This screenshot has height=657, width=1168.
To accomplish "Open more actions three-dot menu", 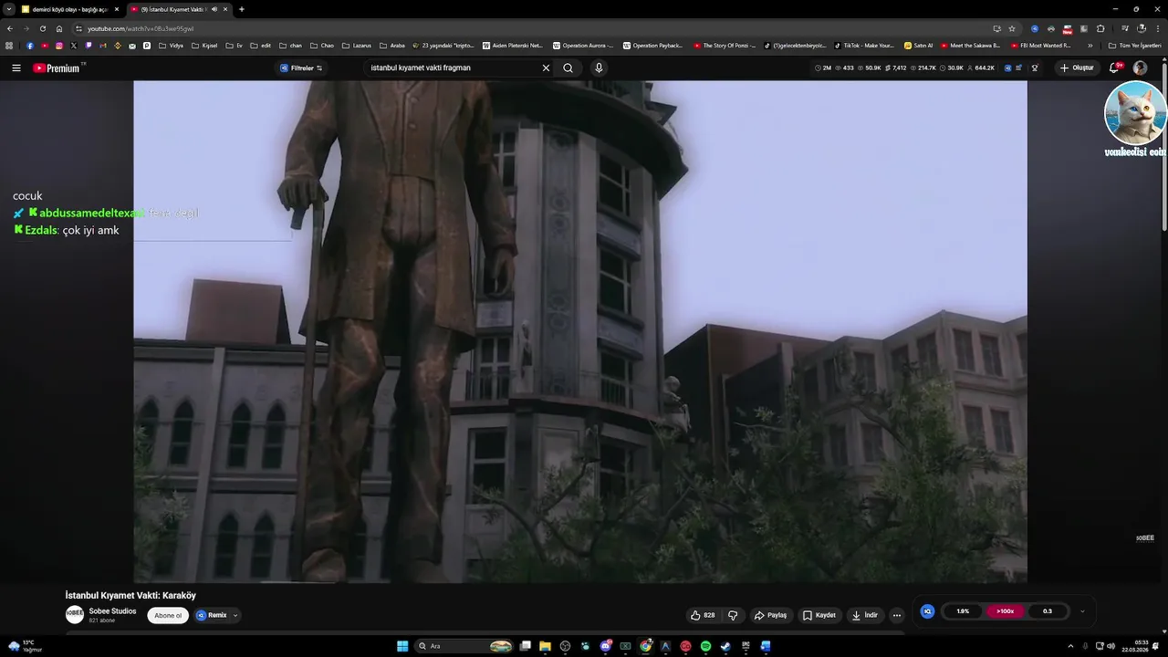I will pyautogui.click(x=897, y=615).
